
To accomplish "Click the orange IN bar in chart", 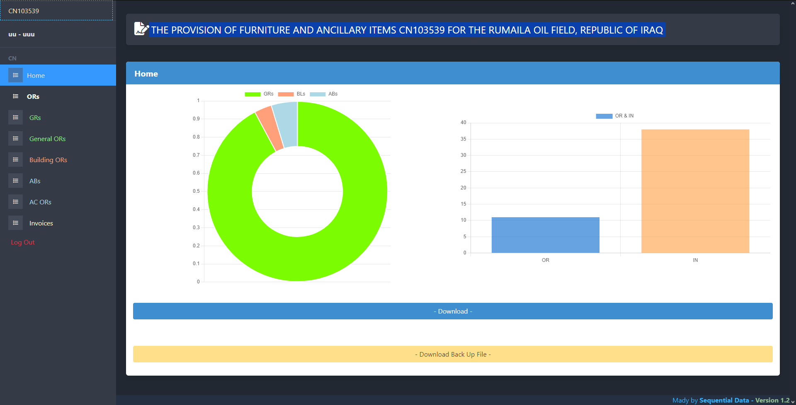I will click(695, 191).
